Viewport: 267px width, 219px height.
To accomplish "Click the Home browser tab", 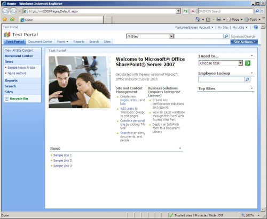I will (x=61, y=20).
